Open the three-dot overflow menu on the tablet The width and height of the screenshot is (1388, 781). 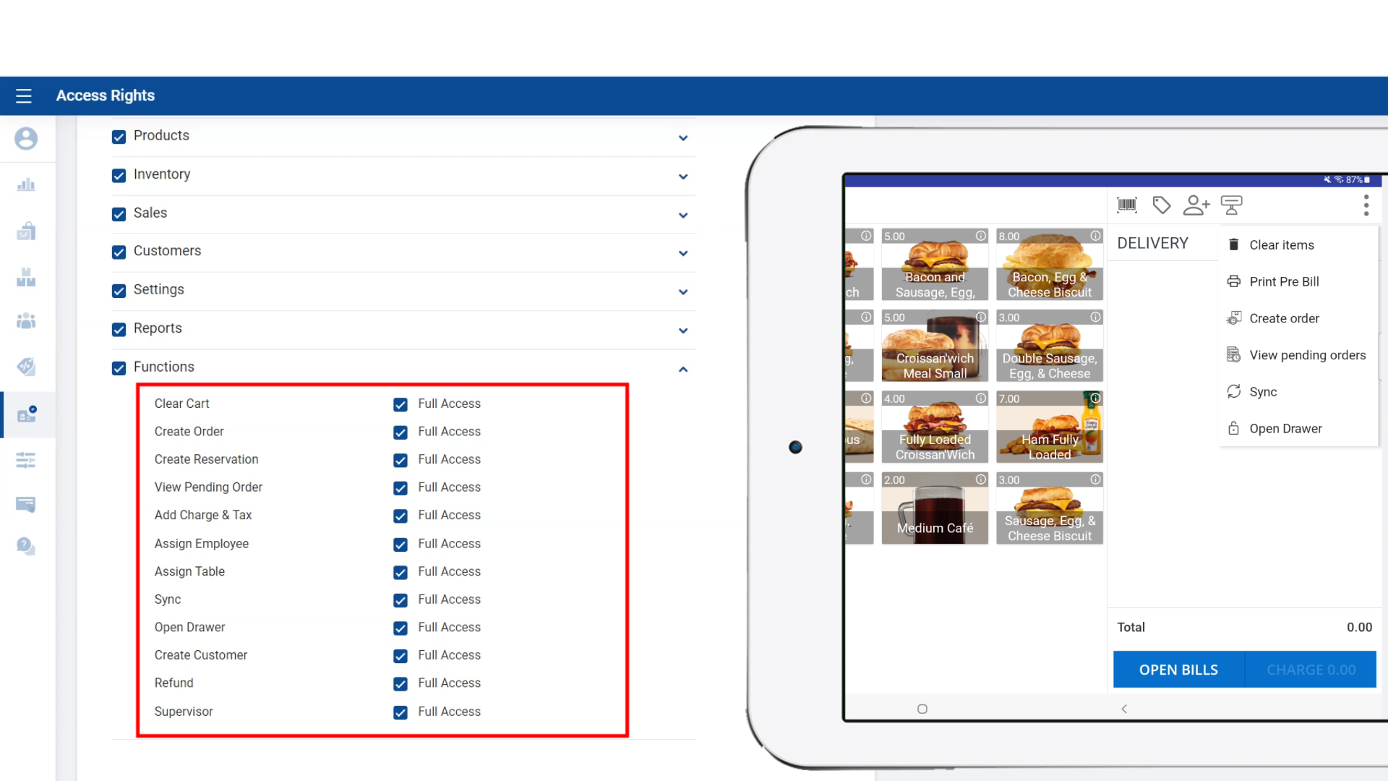[x=1366, y=205]
